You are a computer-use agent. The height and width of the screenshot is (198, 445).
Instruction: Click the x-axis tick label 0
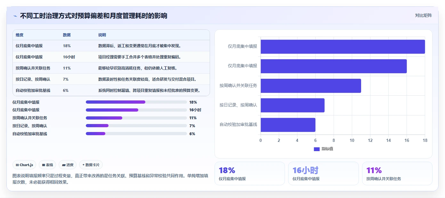pos(261,140)
